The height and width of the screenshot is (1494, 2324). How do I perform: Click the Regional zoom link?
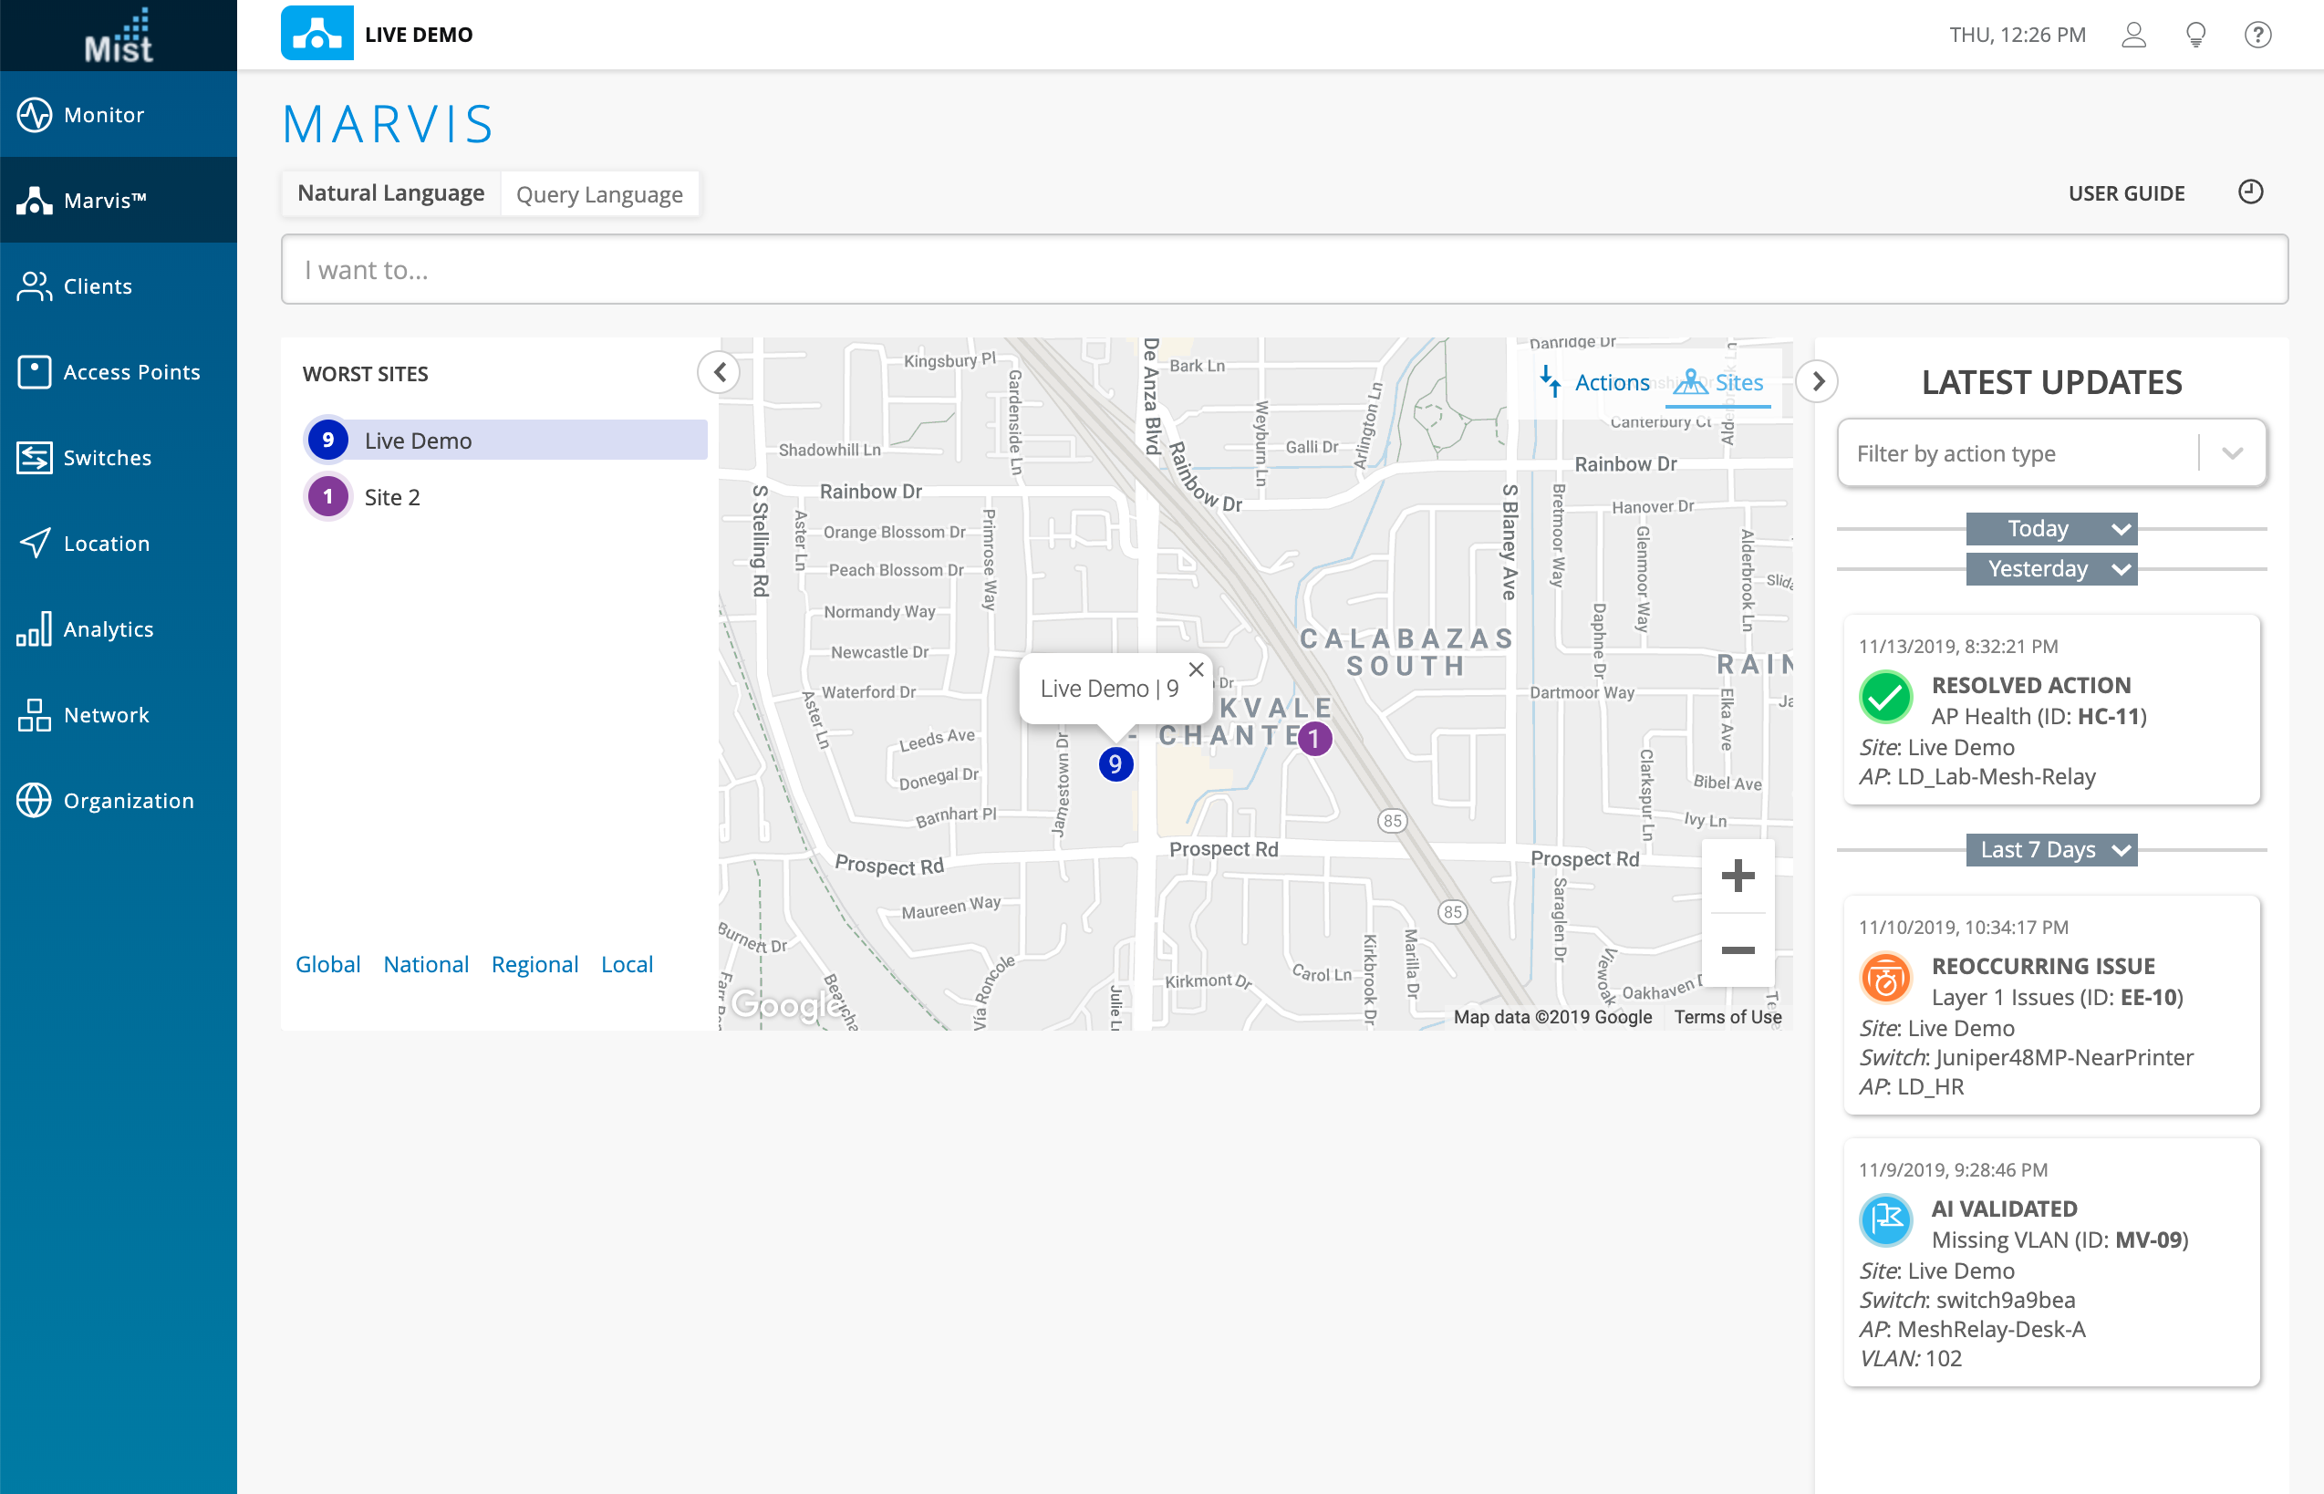pos(534,964)
